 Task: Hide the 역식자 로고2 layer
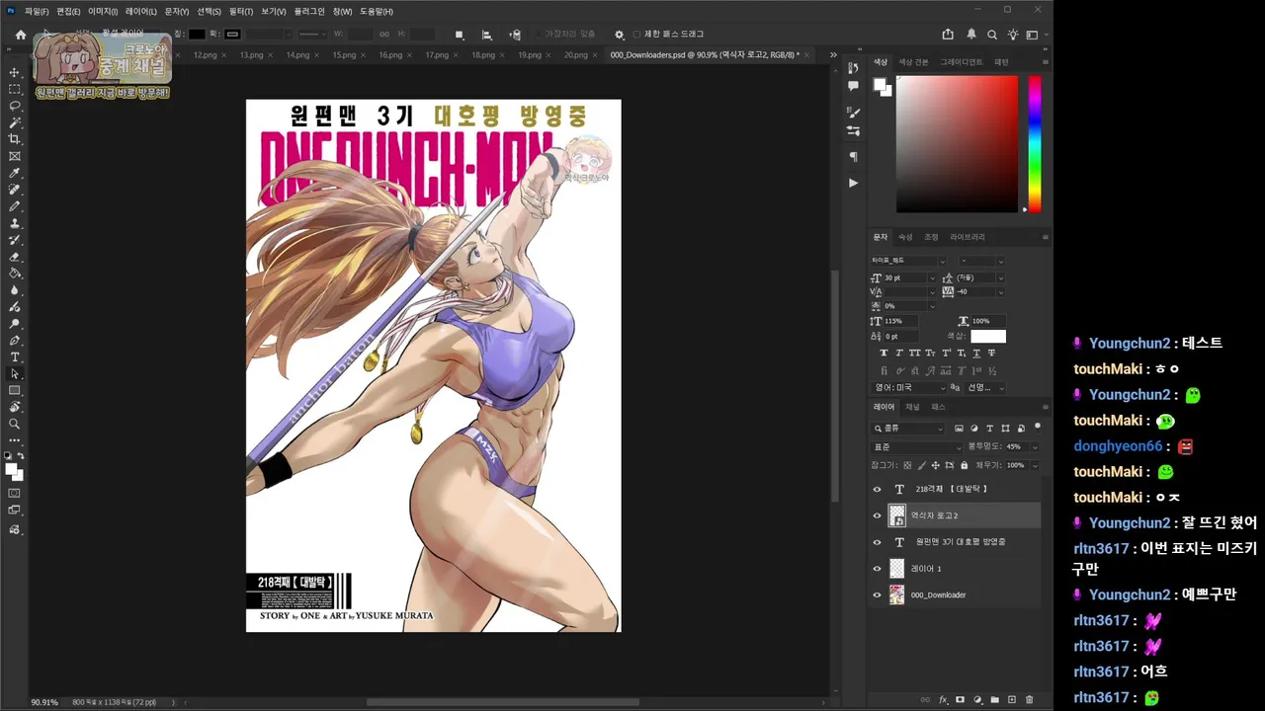coord(877,515)
